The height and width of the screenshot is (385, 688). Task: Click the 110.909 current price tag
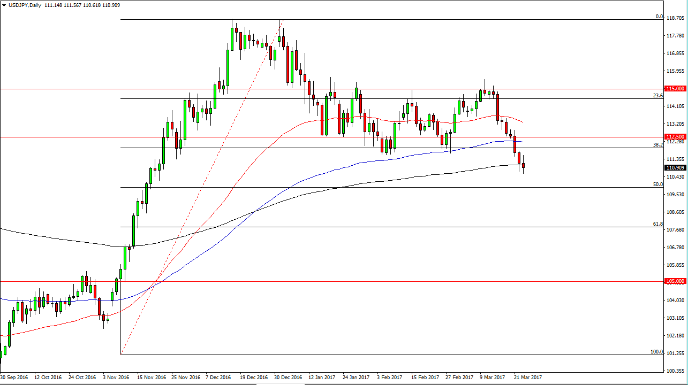pos(674,167)
